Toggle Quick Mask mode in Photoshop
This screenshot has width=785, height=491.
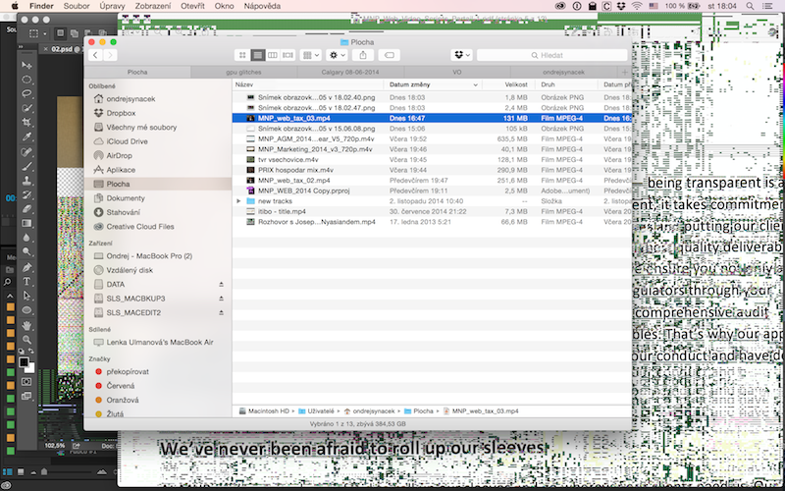pos(26,382)
